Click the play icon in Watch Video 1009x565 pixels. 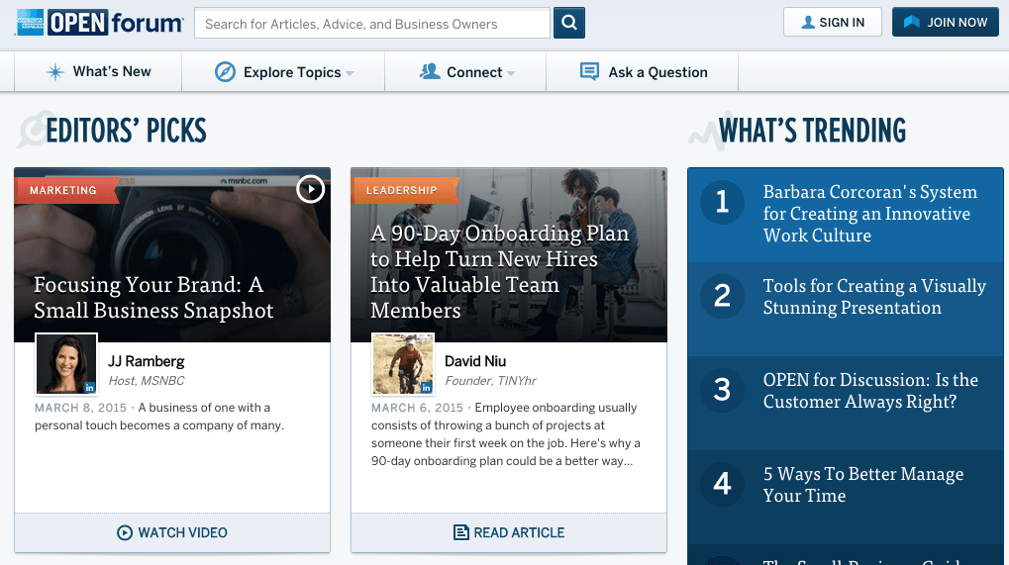(124, 533)
